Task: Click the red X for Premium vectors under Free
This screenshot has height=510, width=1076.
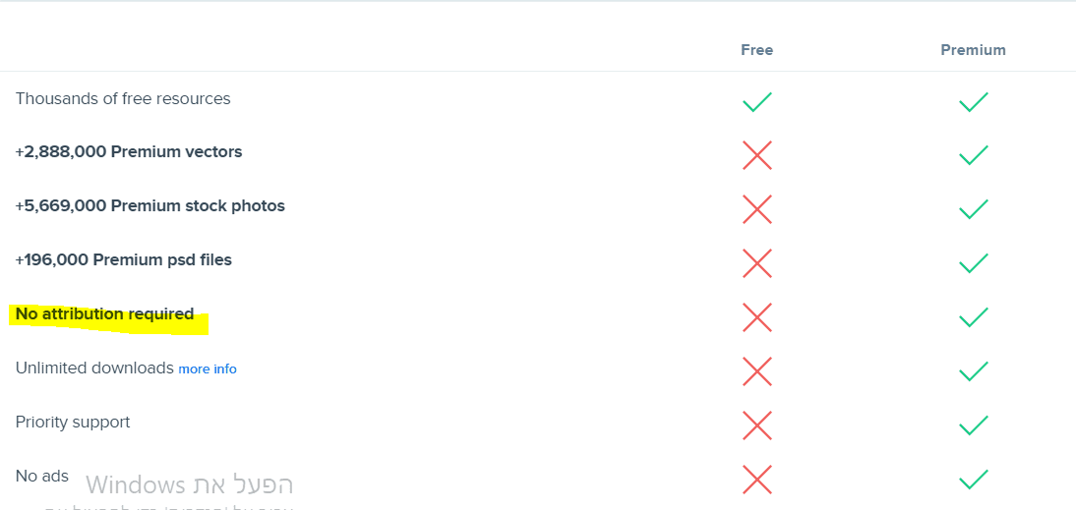Action: coord(756,155)
